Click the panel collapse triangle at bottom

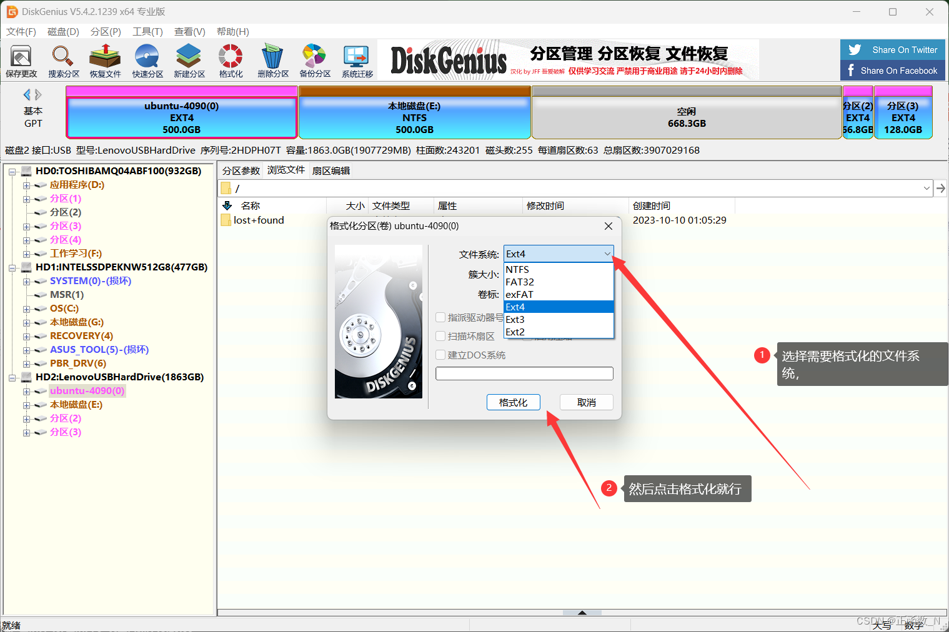coord(582,613)
